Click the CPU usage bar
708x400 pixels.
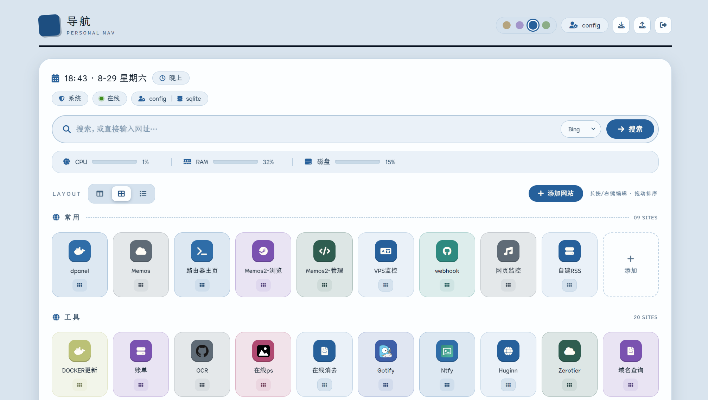click(114, 162)
